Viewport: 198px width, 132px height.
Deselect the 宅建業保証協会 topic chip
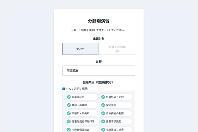coord(81,129)
